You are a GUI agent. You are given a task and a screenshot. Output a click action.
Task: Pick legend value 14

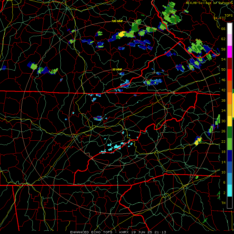(223, 162)
